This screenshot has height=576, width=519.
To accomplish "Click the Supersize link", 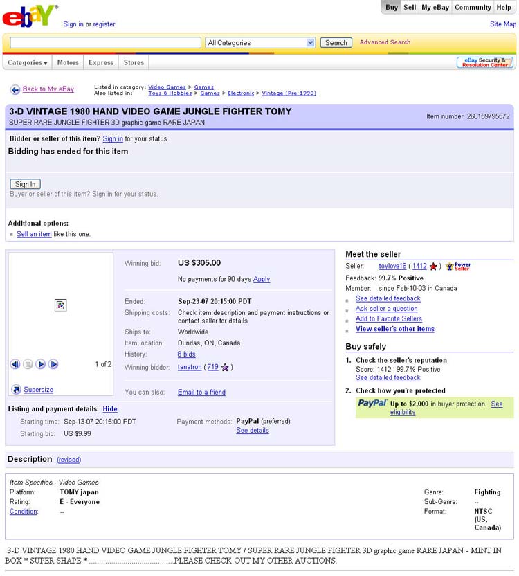I will 39,390.
